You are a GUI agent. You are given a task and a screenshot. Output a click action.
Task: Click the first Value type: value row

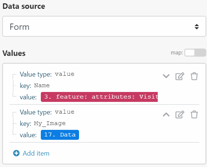click(x=47, y=74)
